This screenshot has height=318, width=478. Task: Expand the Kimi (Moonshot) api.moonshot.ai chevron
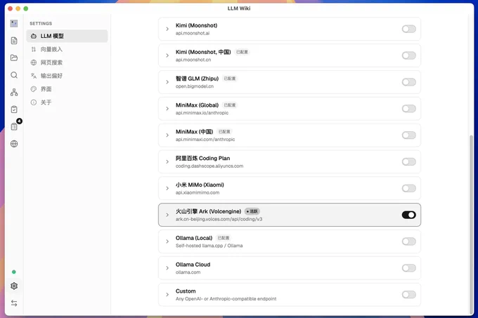167,29
